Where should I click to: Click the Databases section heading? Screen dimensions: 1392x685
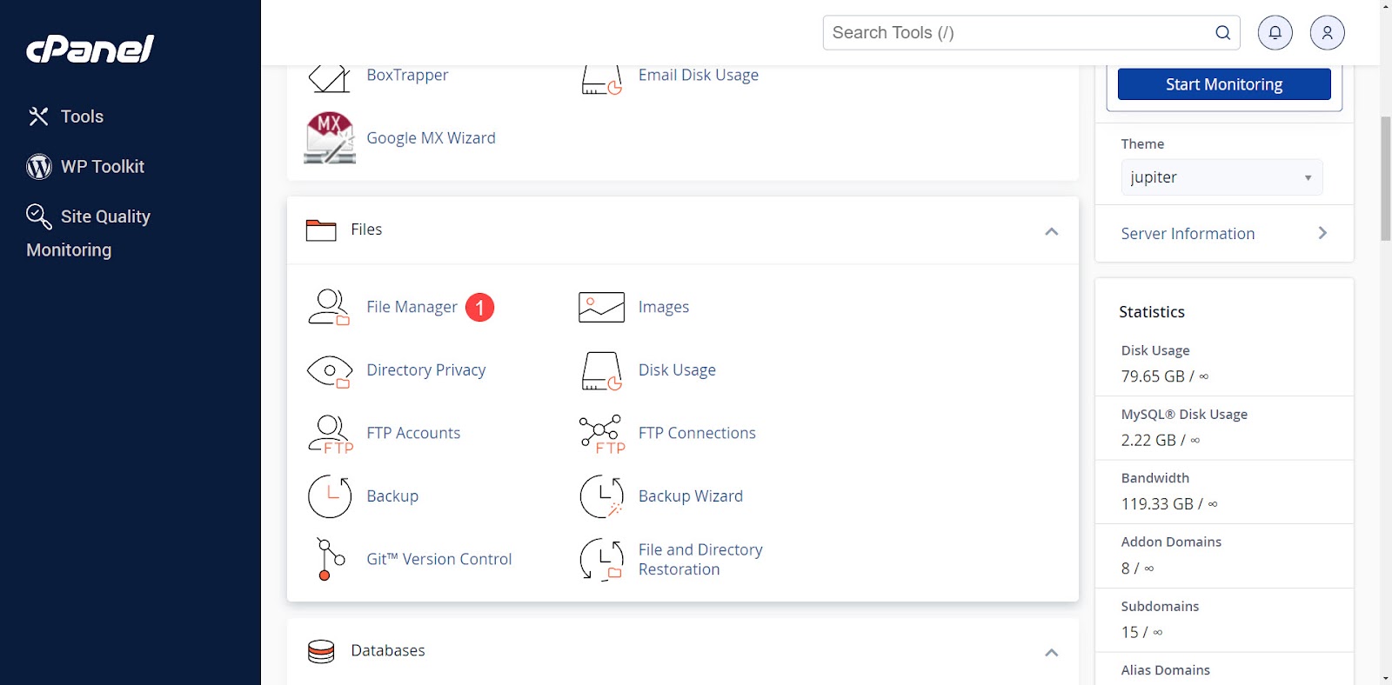point(388,651)
